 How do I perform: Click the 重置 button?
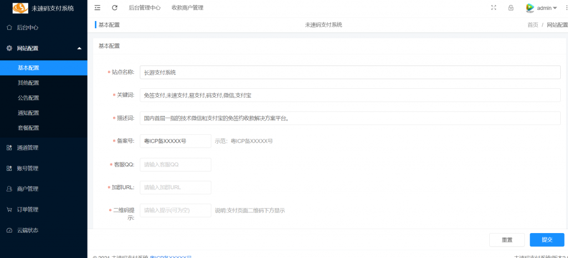point(507,240)
